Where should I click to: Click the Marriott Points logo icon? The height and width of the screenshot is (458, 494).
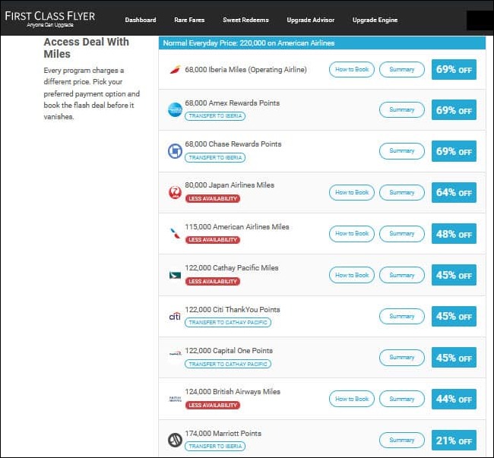(175, 440)
